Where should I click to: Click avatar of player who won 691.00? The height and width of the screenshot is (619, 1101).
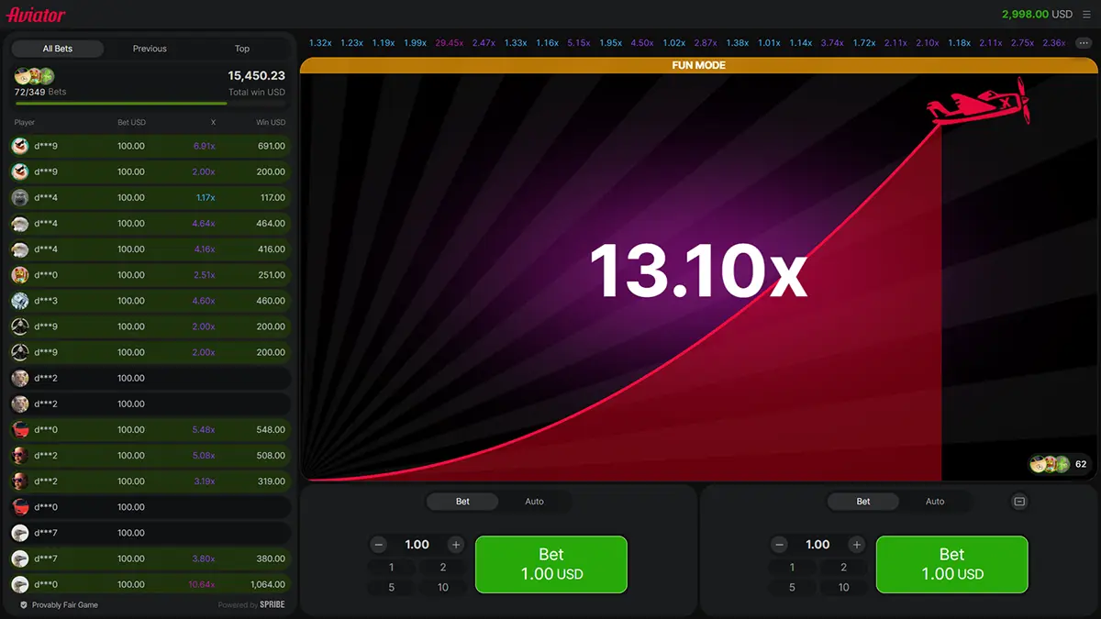tap(20, 146)
